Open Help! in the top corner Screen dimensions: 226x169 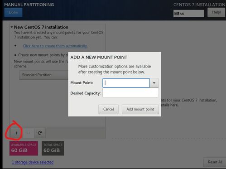(x=216, y=12)
